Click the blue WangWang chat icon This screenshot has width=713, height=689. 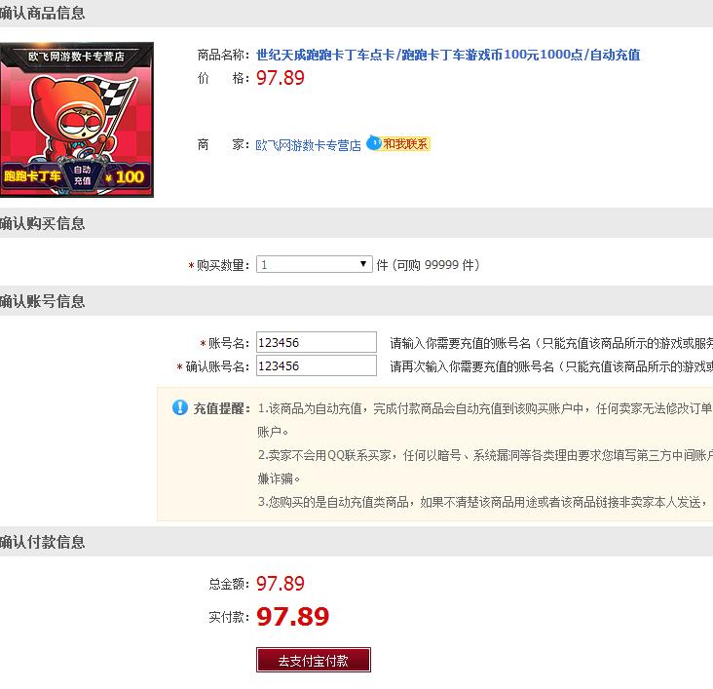(x=374, y=143)
